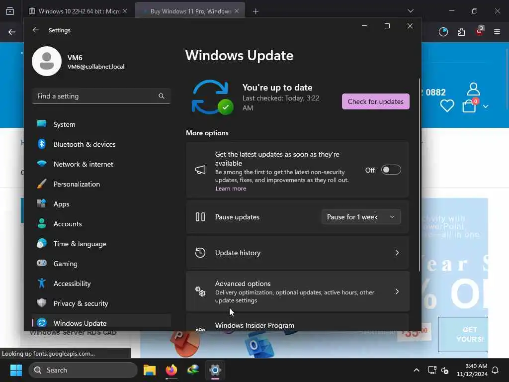Click the taskbar clock and date

(472, 370)
